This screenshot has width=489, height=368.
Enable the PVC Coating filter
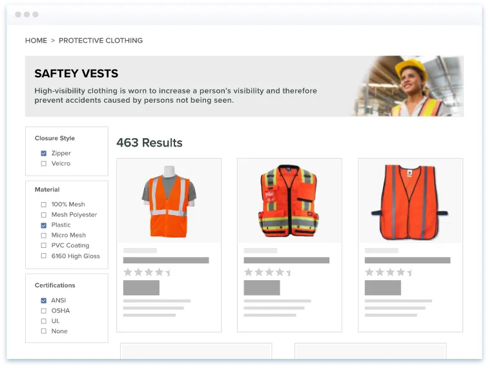(44, 245)
